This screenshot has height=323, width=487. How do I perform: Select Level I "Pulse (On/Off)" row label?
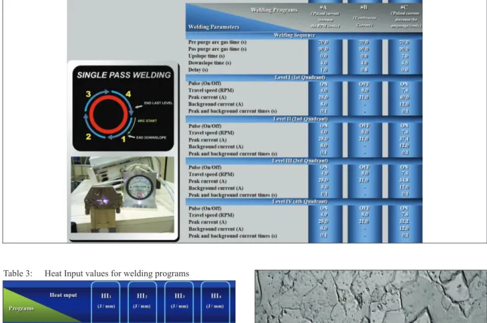pyautogui.click(x=205, y=84)
